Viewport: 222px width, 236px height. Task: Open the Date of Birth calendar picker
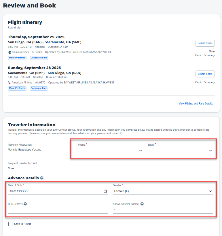coord(105,191)
